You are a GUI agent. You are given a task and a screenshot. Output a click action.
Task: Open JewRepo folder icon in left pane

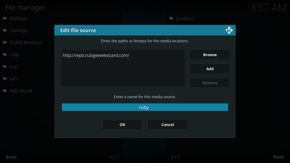pyautogui.click(x=5, y=18)
